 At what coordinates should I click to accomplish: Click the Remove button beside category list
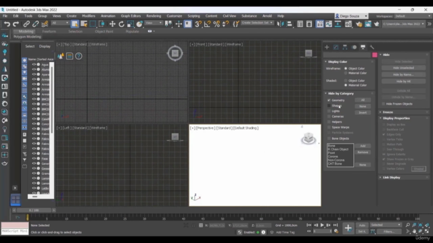[x=363, y=153]
